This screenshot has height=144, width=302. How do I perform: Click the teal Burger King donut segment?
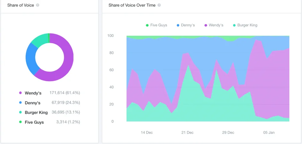39,41
